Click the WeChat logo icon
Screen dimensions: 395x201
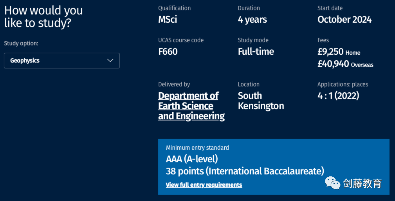coord(334,183)
